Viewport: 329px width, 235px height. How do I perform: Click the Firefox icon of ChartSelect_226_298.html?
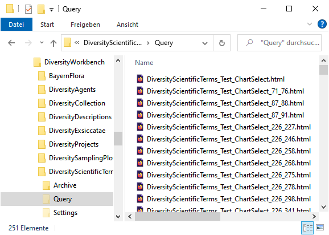[140, 199]
